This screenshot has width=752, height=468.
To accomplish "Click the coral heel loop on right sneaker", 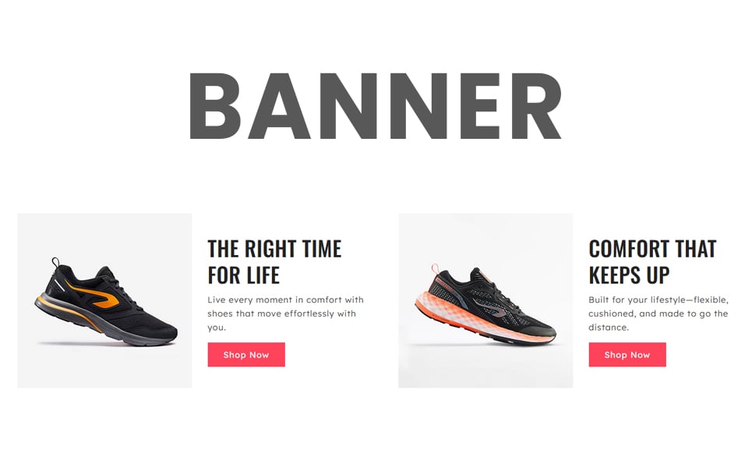I will (x=435, y=268).
